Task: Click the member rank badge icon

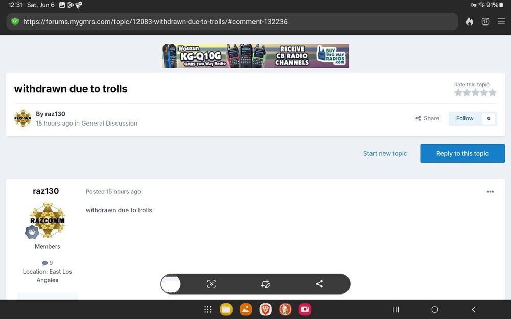Action: tap(32, 232)
